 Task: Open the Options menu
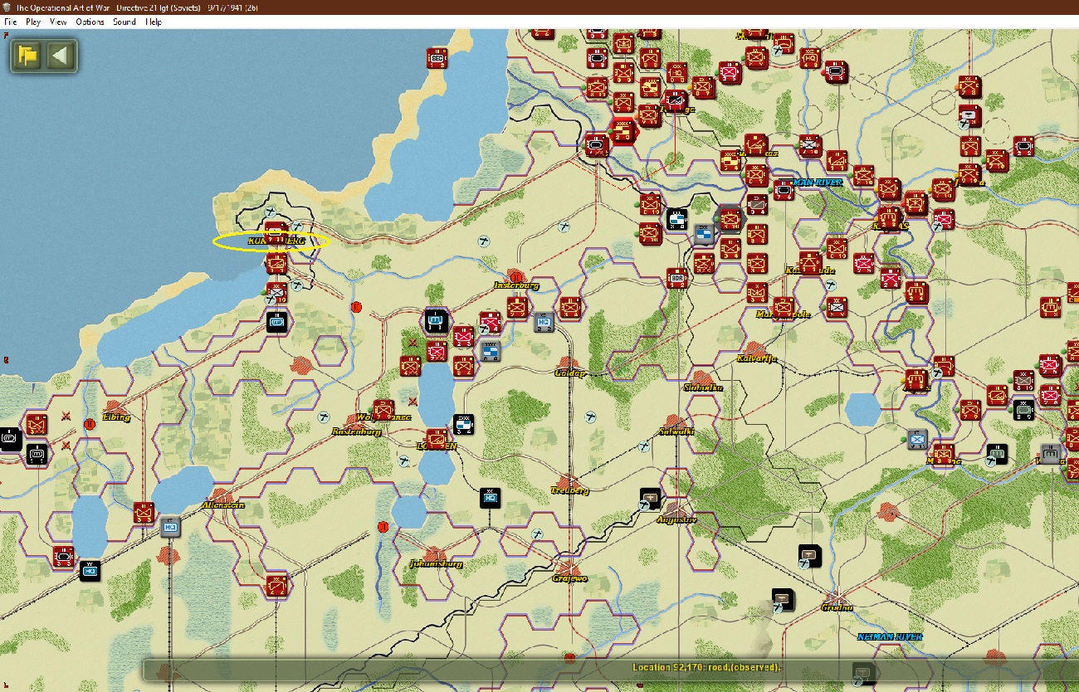(90, 22)
